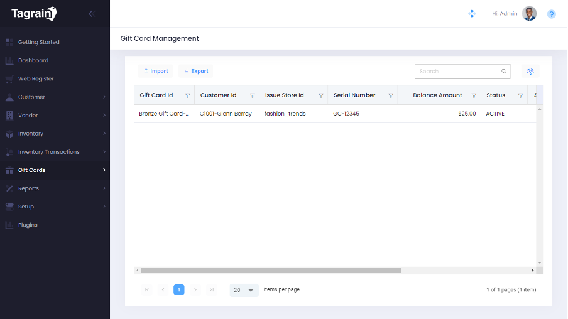This screenshot has width=568, height=319.
Task: Click the Admin profile avatar
Action: [529, 14]
